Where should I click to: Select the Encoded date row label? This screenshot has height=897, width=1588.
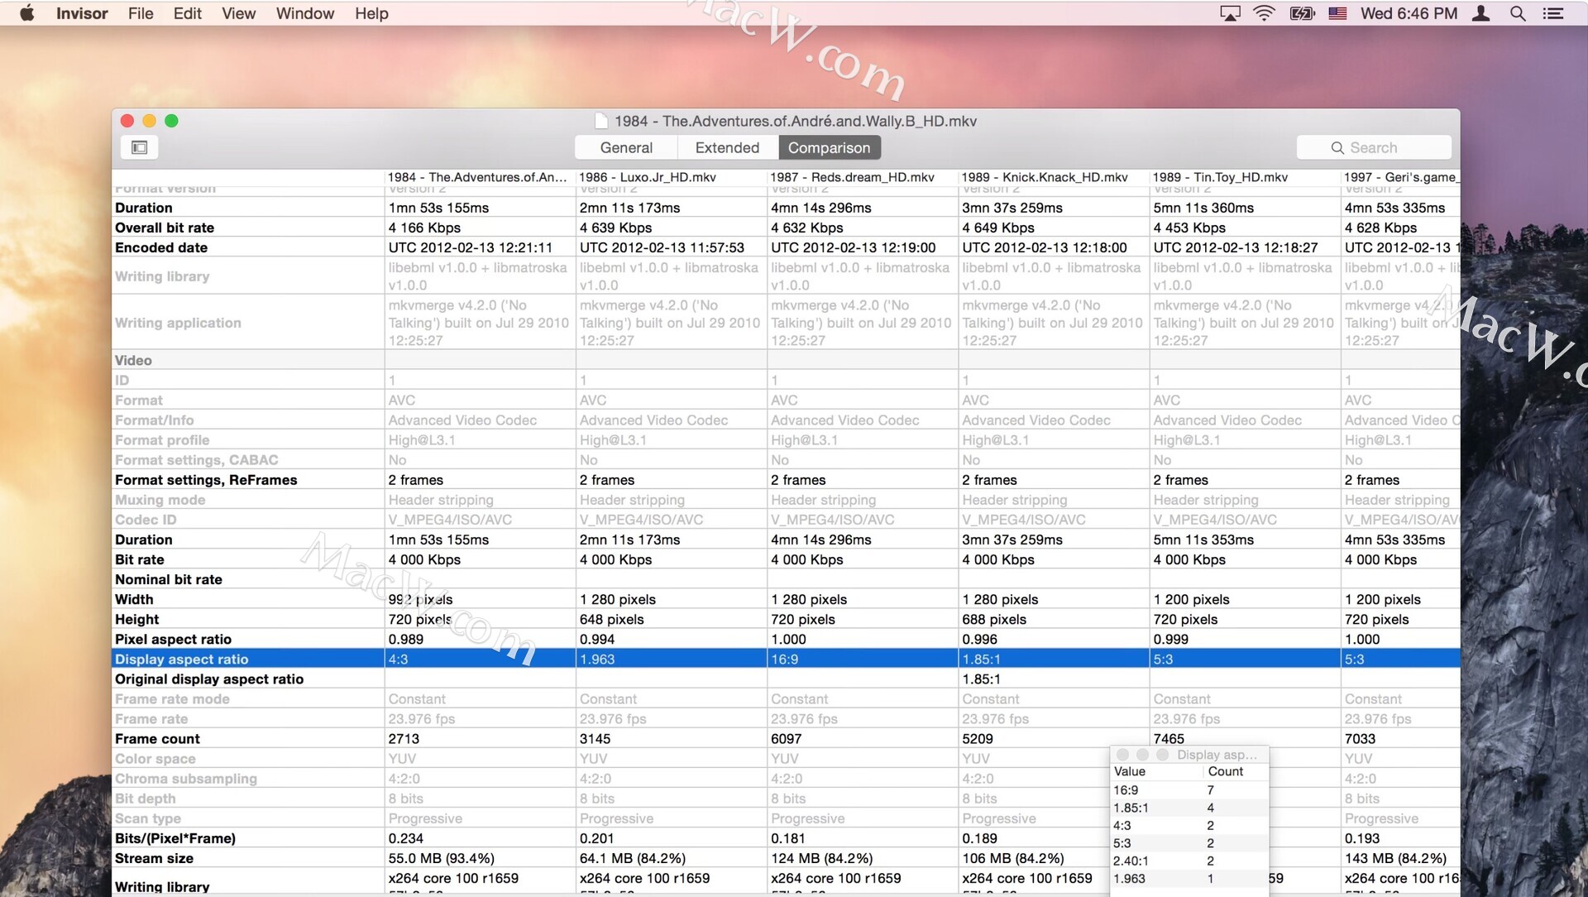pos(161,247)
